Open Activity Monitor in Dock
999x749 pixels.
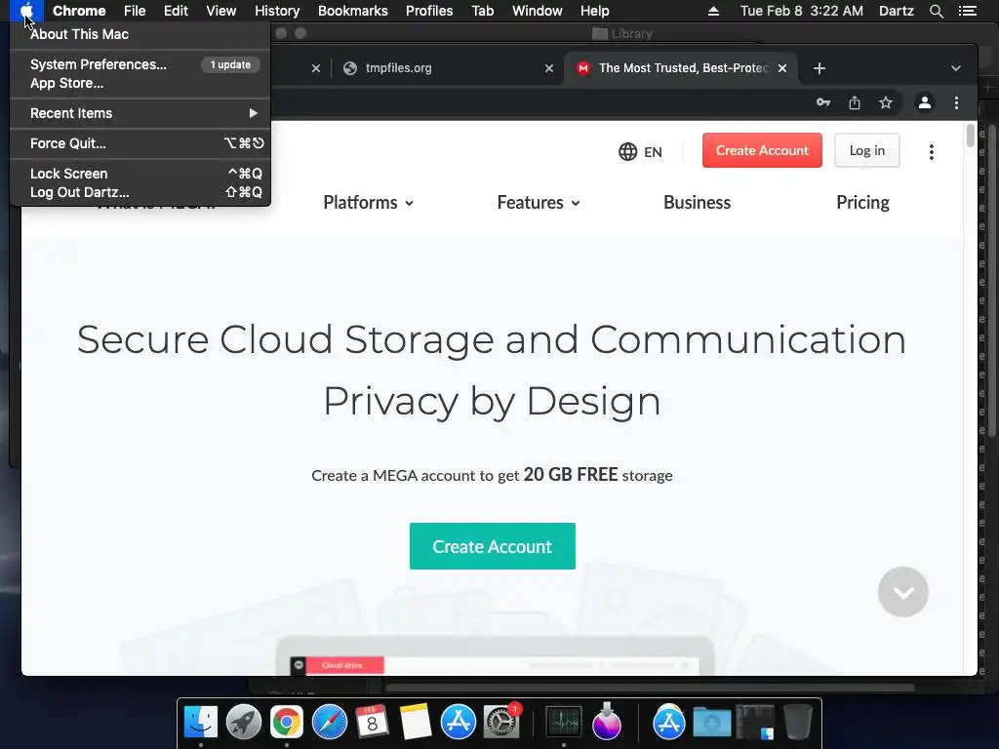point(564,722)
